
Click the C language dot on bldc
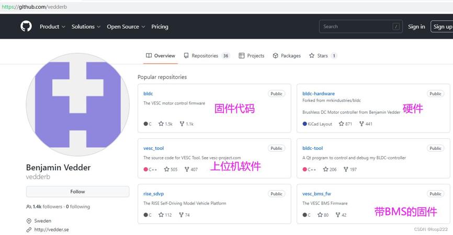(145, 124)
